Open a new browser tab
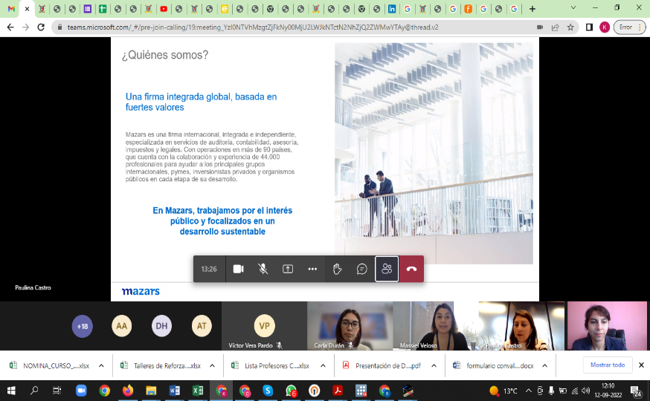Image resolution: width=650 pixels, height=401 pixels. pyautogui.click(x=532, y=9)
